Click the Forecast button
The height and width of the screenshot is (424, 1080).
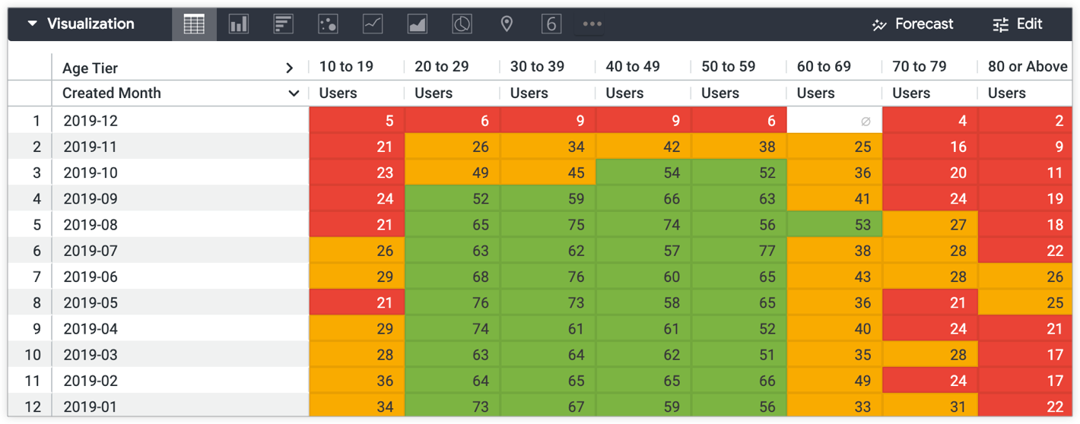click(912, 24)
